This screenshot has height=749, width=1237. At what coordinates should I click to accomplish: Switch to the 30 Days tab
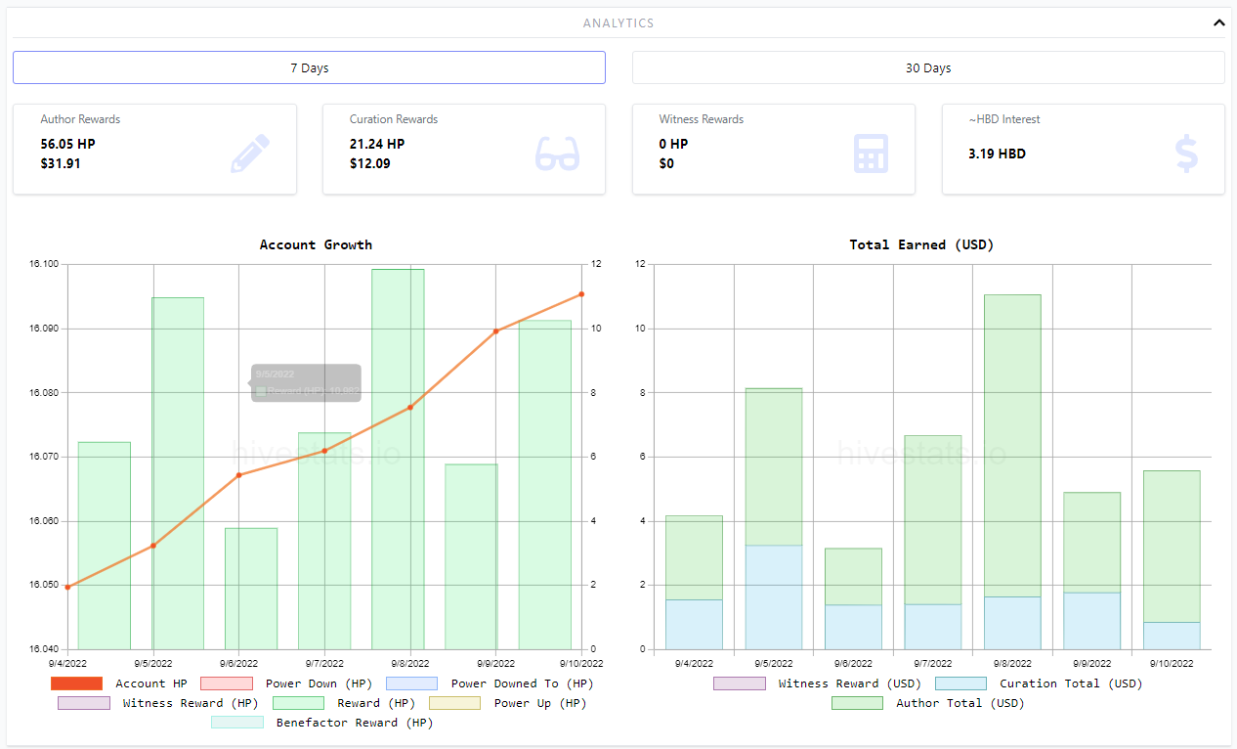click(928, 67)
